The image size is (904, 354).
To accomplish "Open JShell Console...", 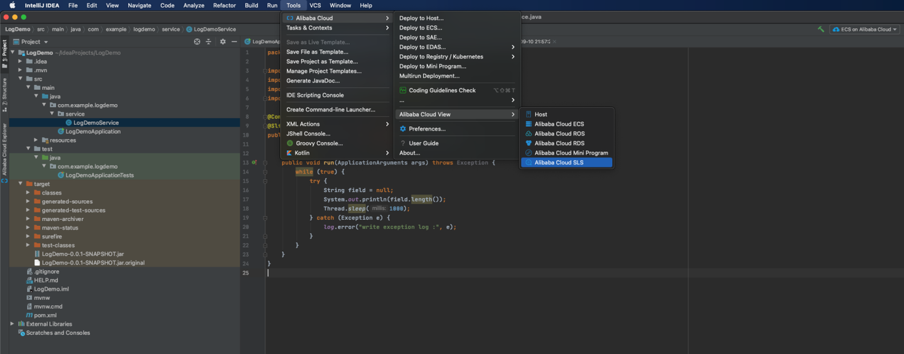I will pos(337,134).
